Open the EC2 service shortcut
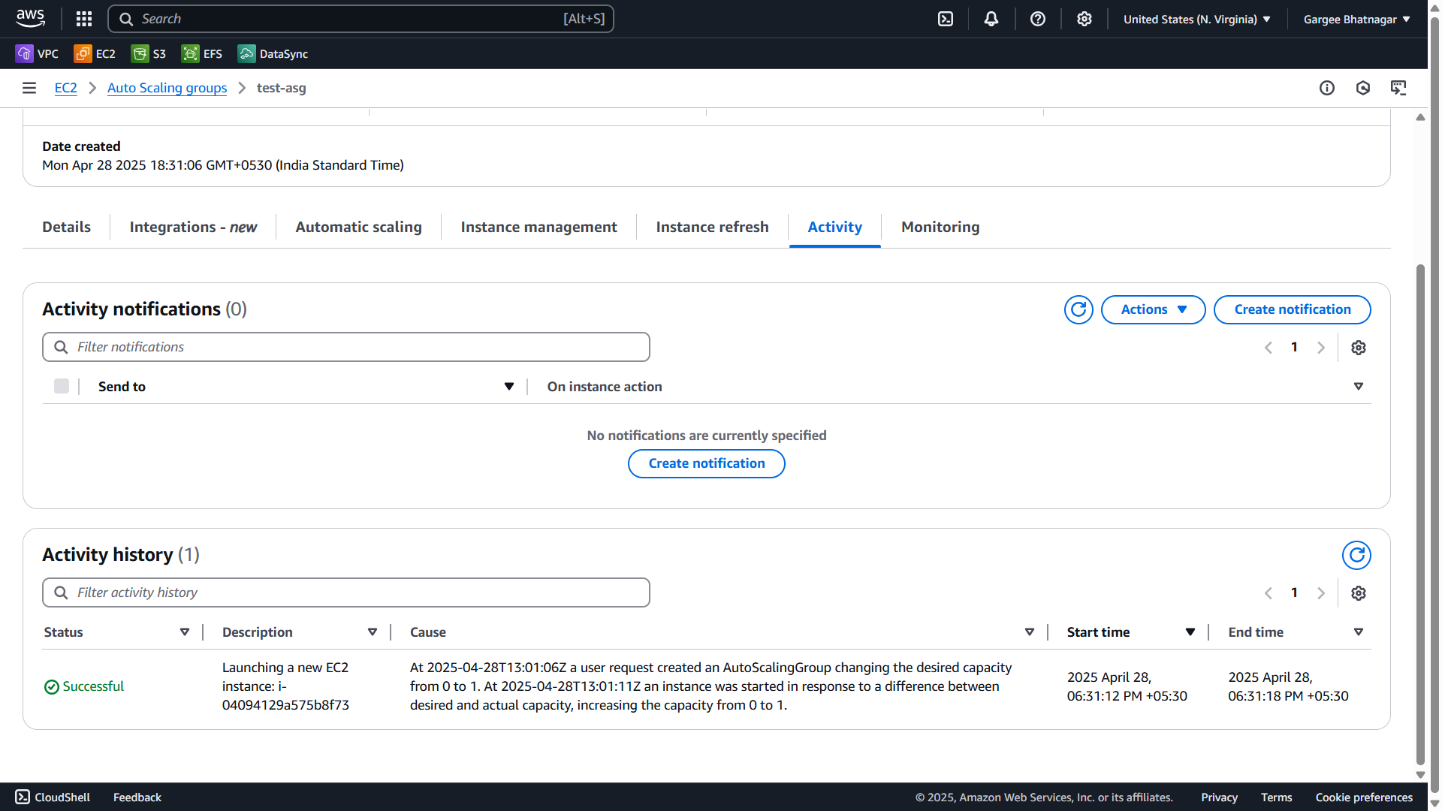1442x811 pixels. click(x=95, y=53)
